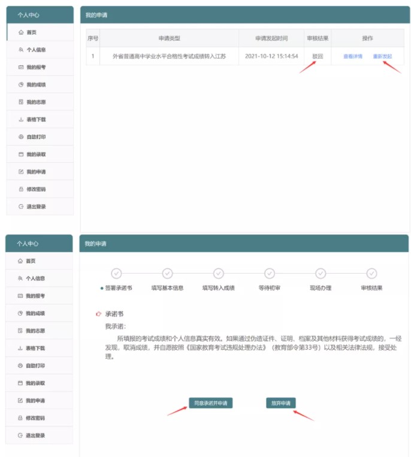Open 我的申请 in the lower sidebar menu

click(35, 400)
